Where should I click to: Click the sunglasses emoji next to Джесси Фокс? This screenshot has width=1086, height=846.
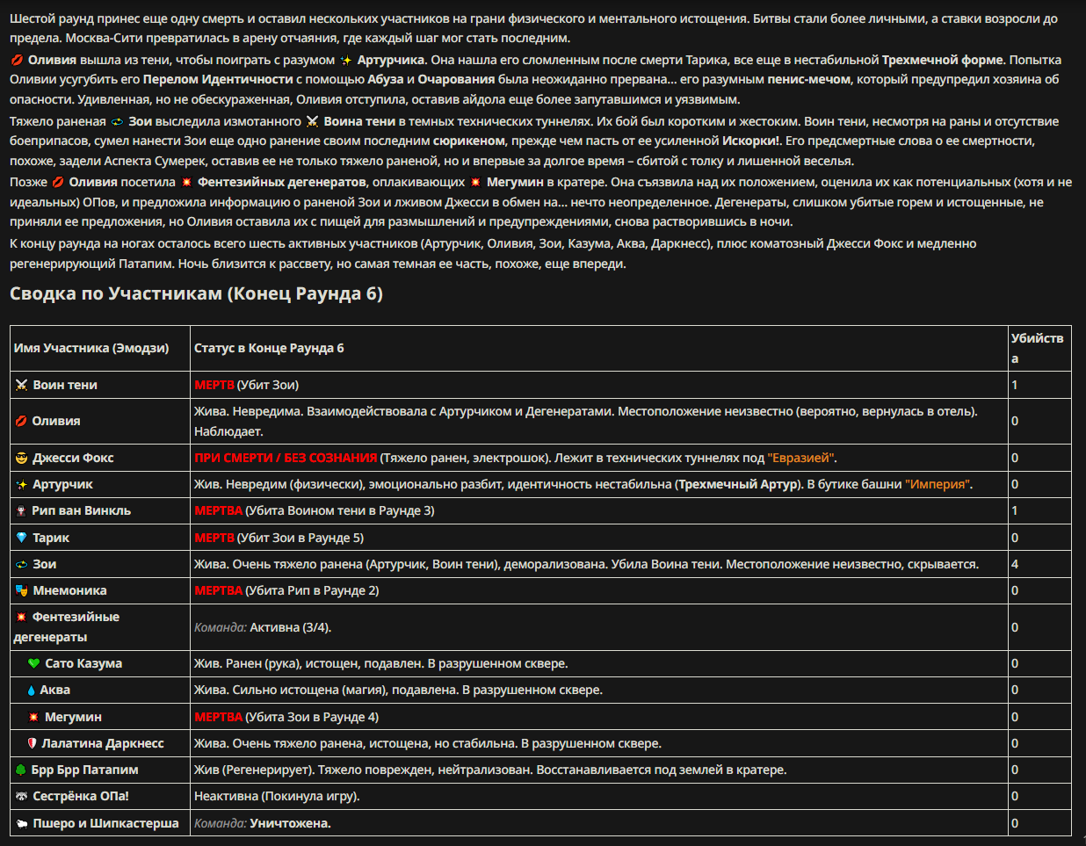[22, 458]
